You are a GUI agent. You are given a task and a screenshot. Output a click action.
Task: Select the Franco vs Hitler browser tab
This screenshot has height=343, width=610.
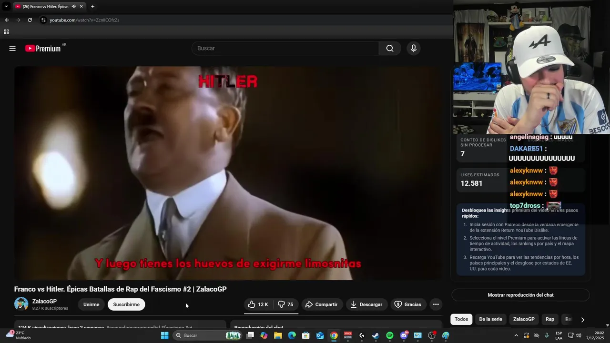pos(49,7)
